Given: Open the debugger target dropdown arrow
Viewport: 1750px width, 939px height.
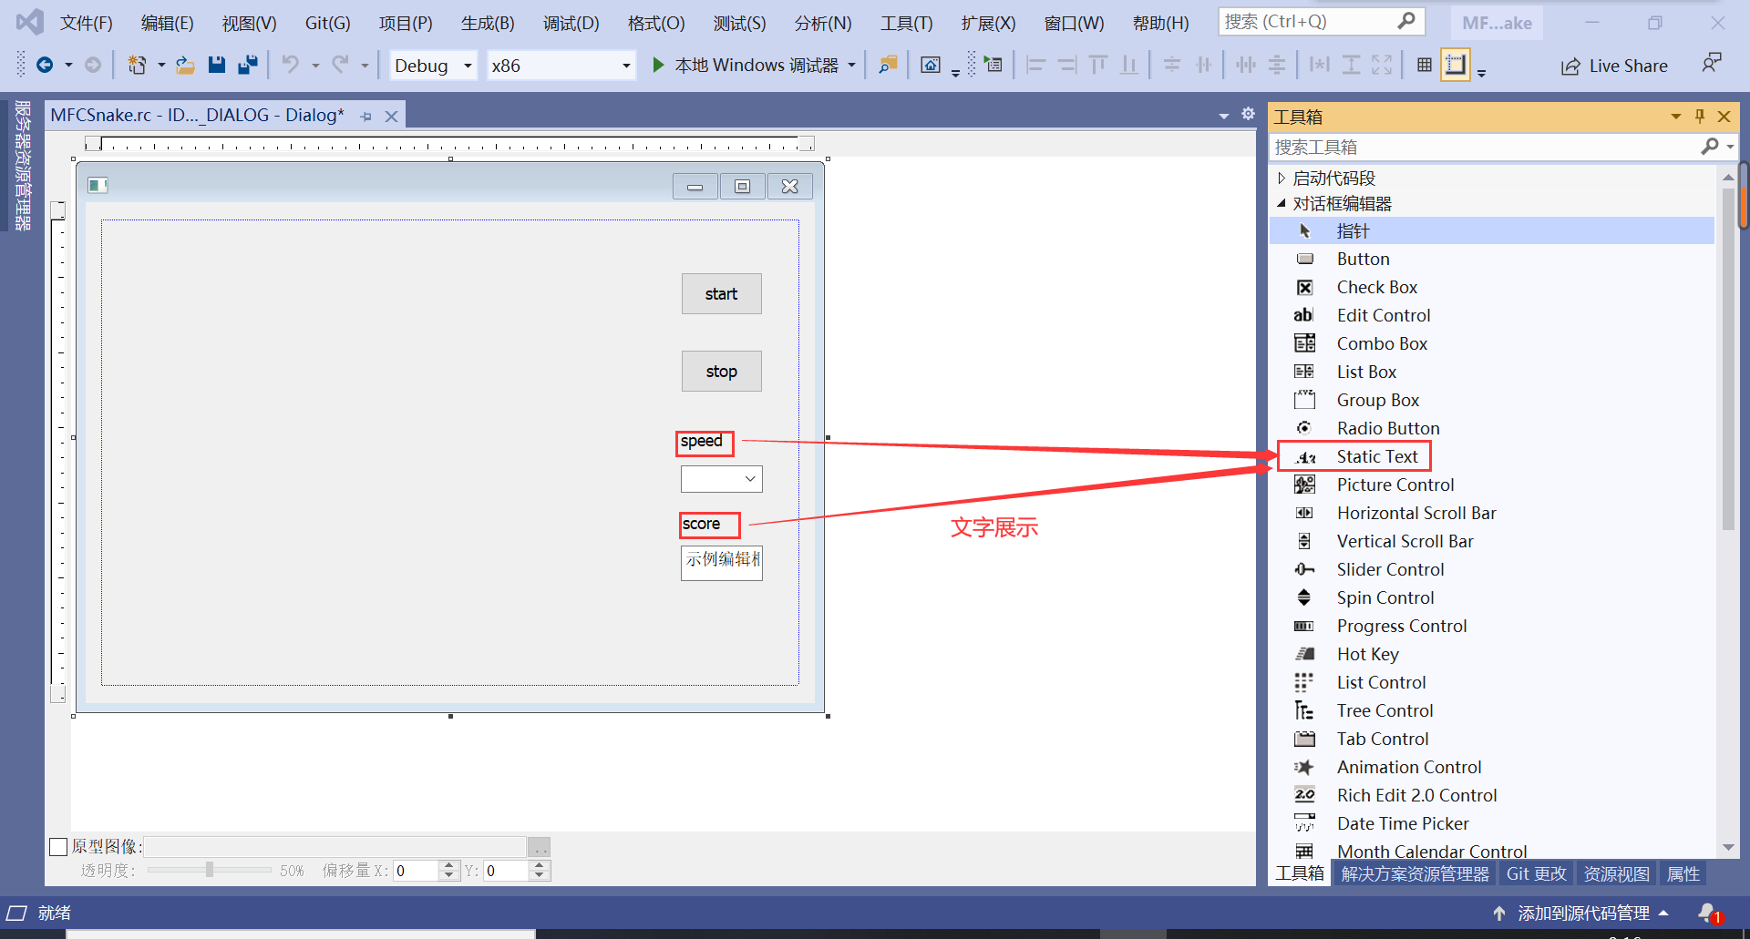Looking at the screenshot, I should click(x=851, y=66).
